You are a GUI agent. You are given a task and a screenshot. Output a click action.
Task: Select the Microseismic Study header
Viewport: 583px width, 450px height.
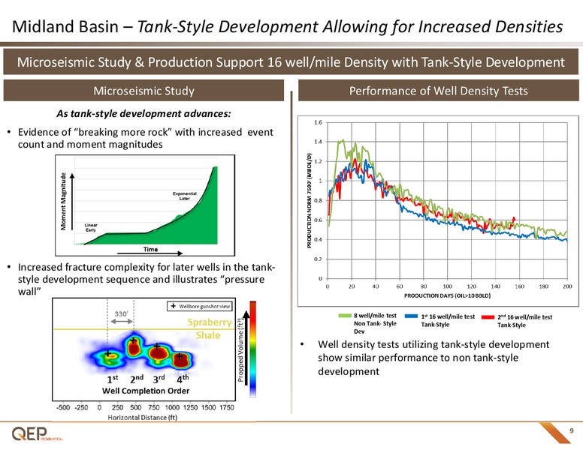tap(143, 91)
